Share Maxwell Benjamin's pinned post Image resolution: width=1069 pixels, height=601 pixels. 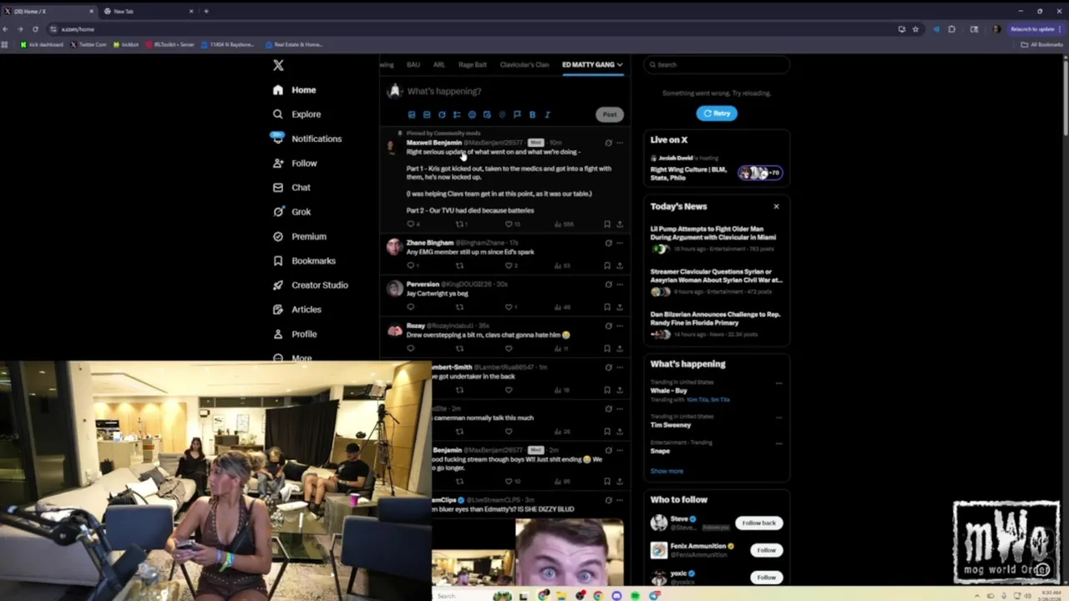(620, 224)
